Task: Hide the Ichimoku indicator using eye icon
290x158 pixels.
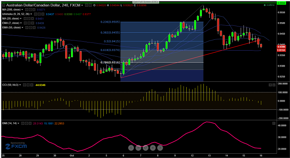Action: [x=36, y=14]
